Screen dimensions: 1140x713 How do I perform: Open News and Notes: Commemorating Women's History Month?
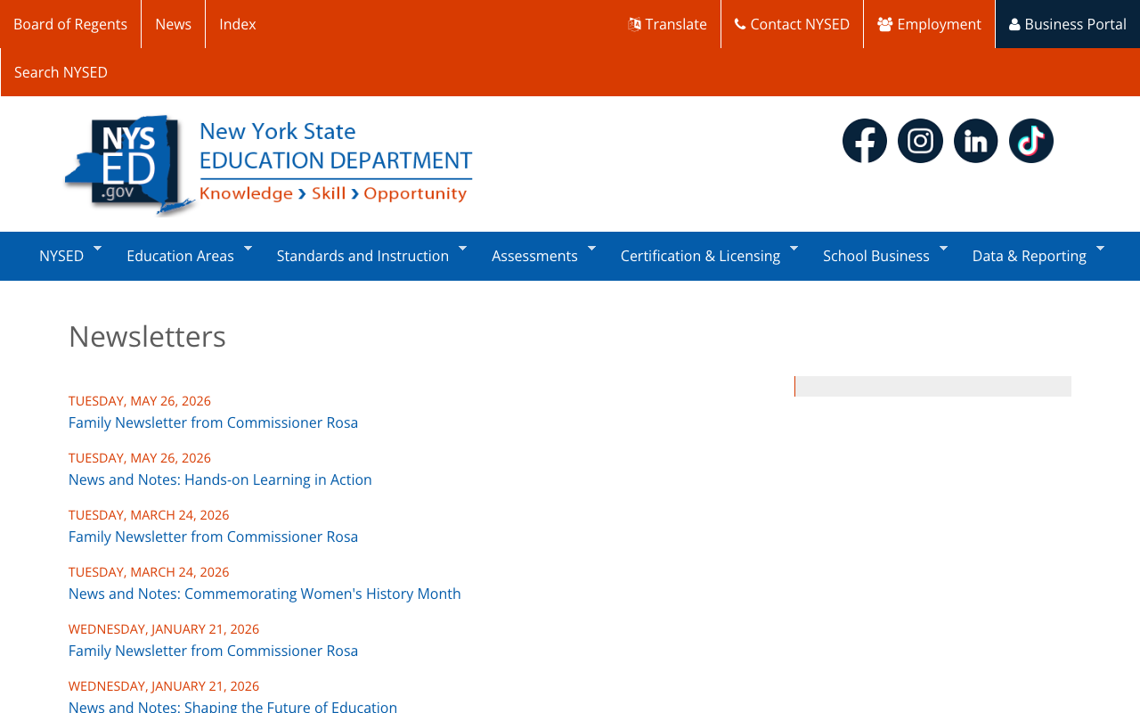click(x=265, y=594)
